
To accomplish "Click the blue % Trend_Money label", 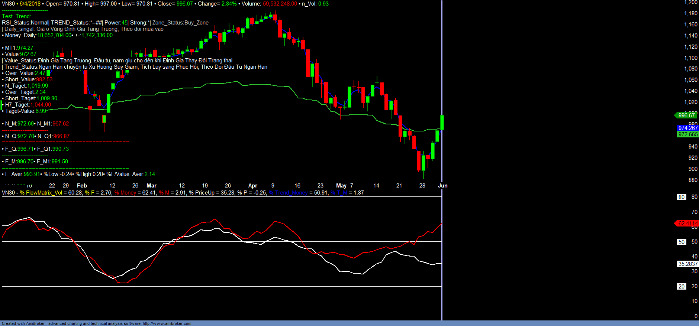I will [288, 193].
